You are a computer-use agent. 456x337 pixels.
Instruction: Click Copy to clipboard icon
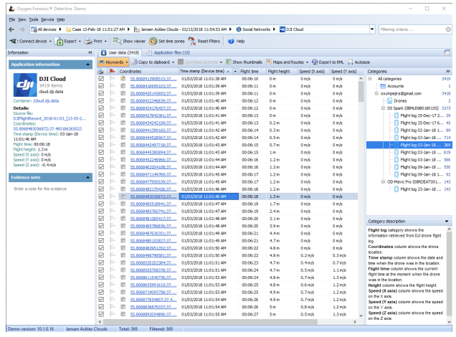pos(134,62)
